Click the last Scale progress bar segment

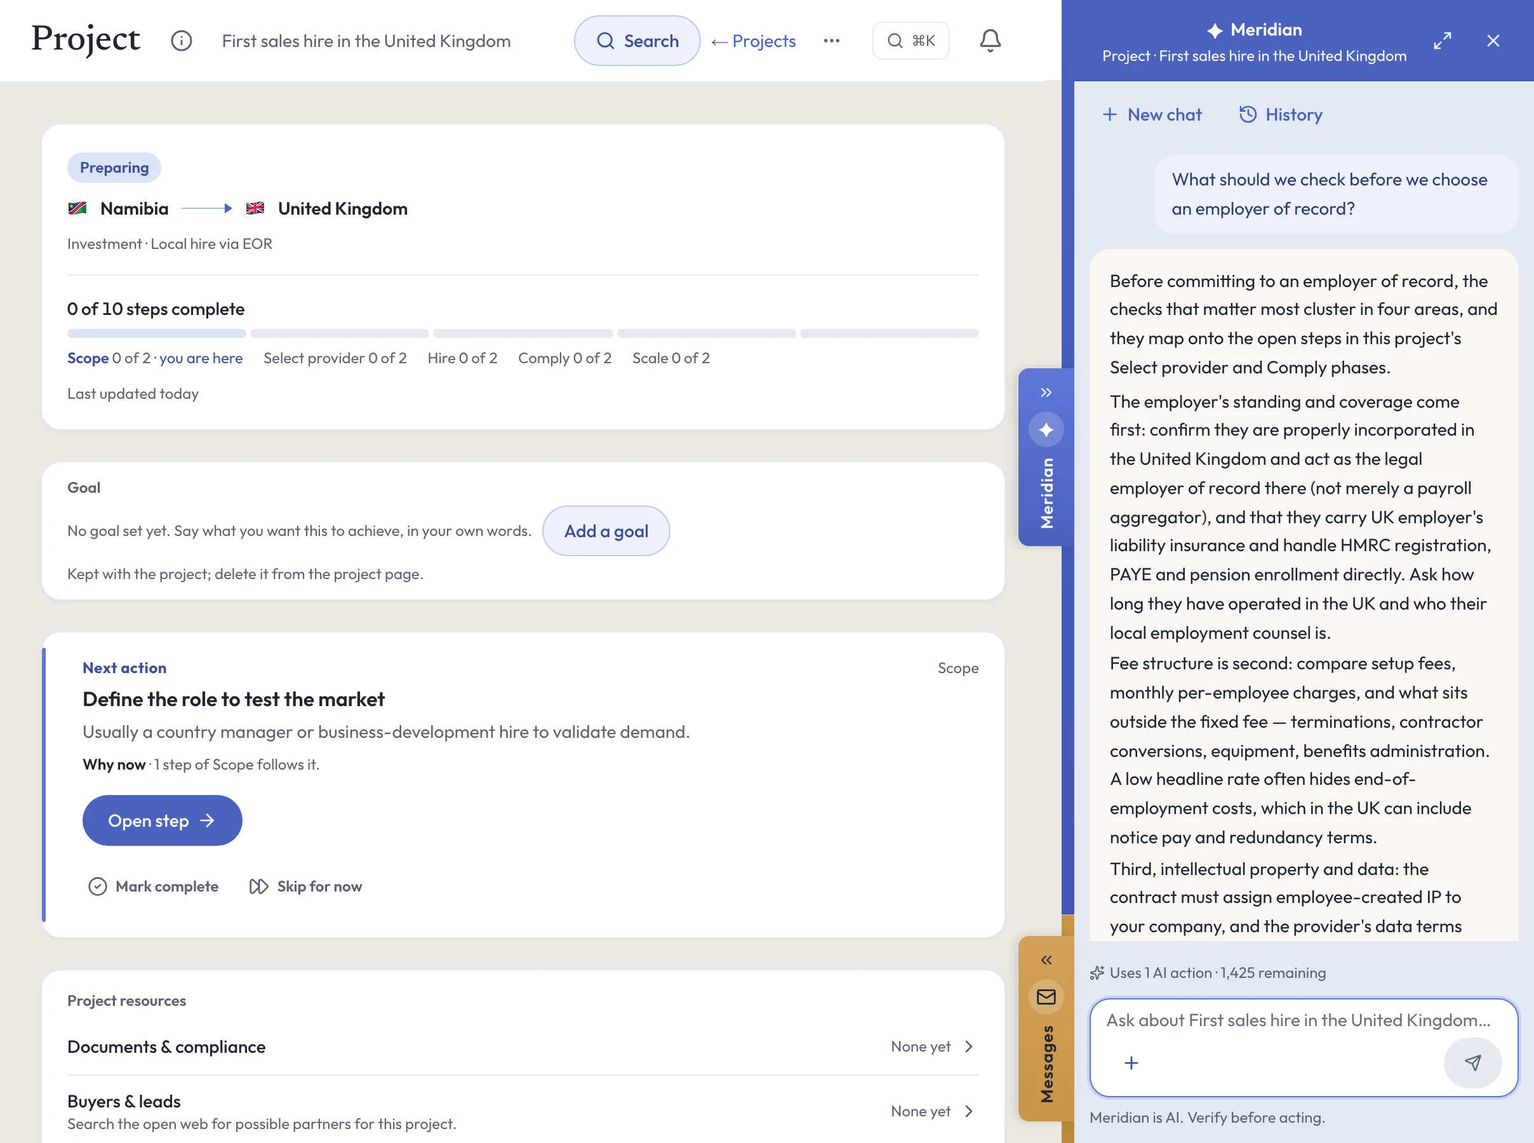889,333
